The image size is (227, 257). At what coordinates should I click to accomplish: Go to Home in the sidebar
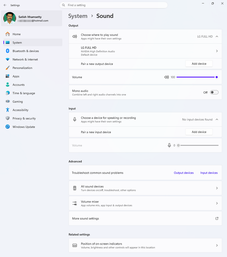tap(33, 34)
